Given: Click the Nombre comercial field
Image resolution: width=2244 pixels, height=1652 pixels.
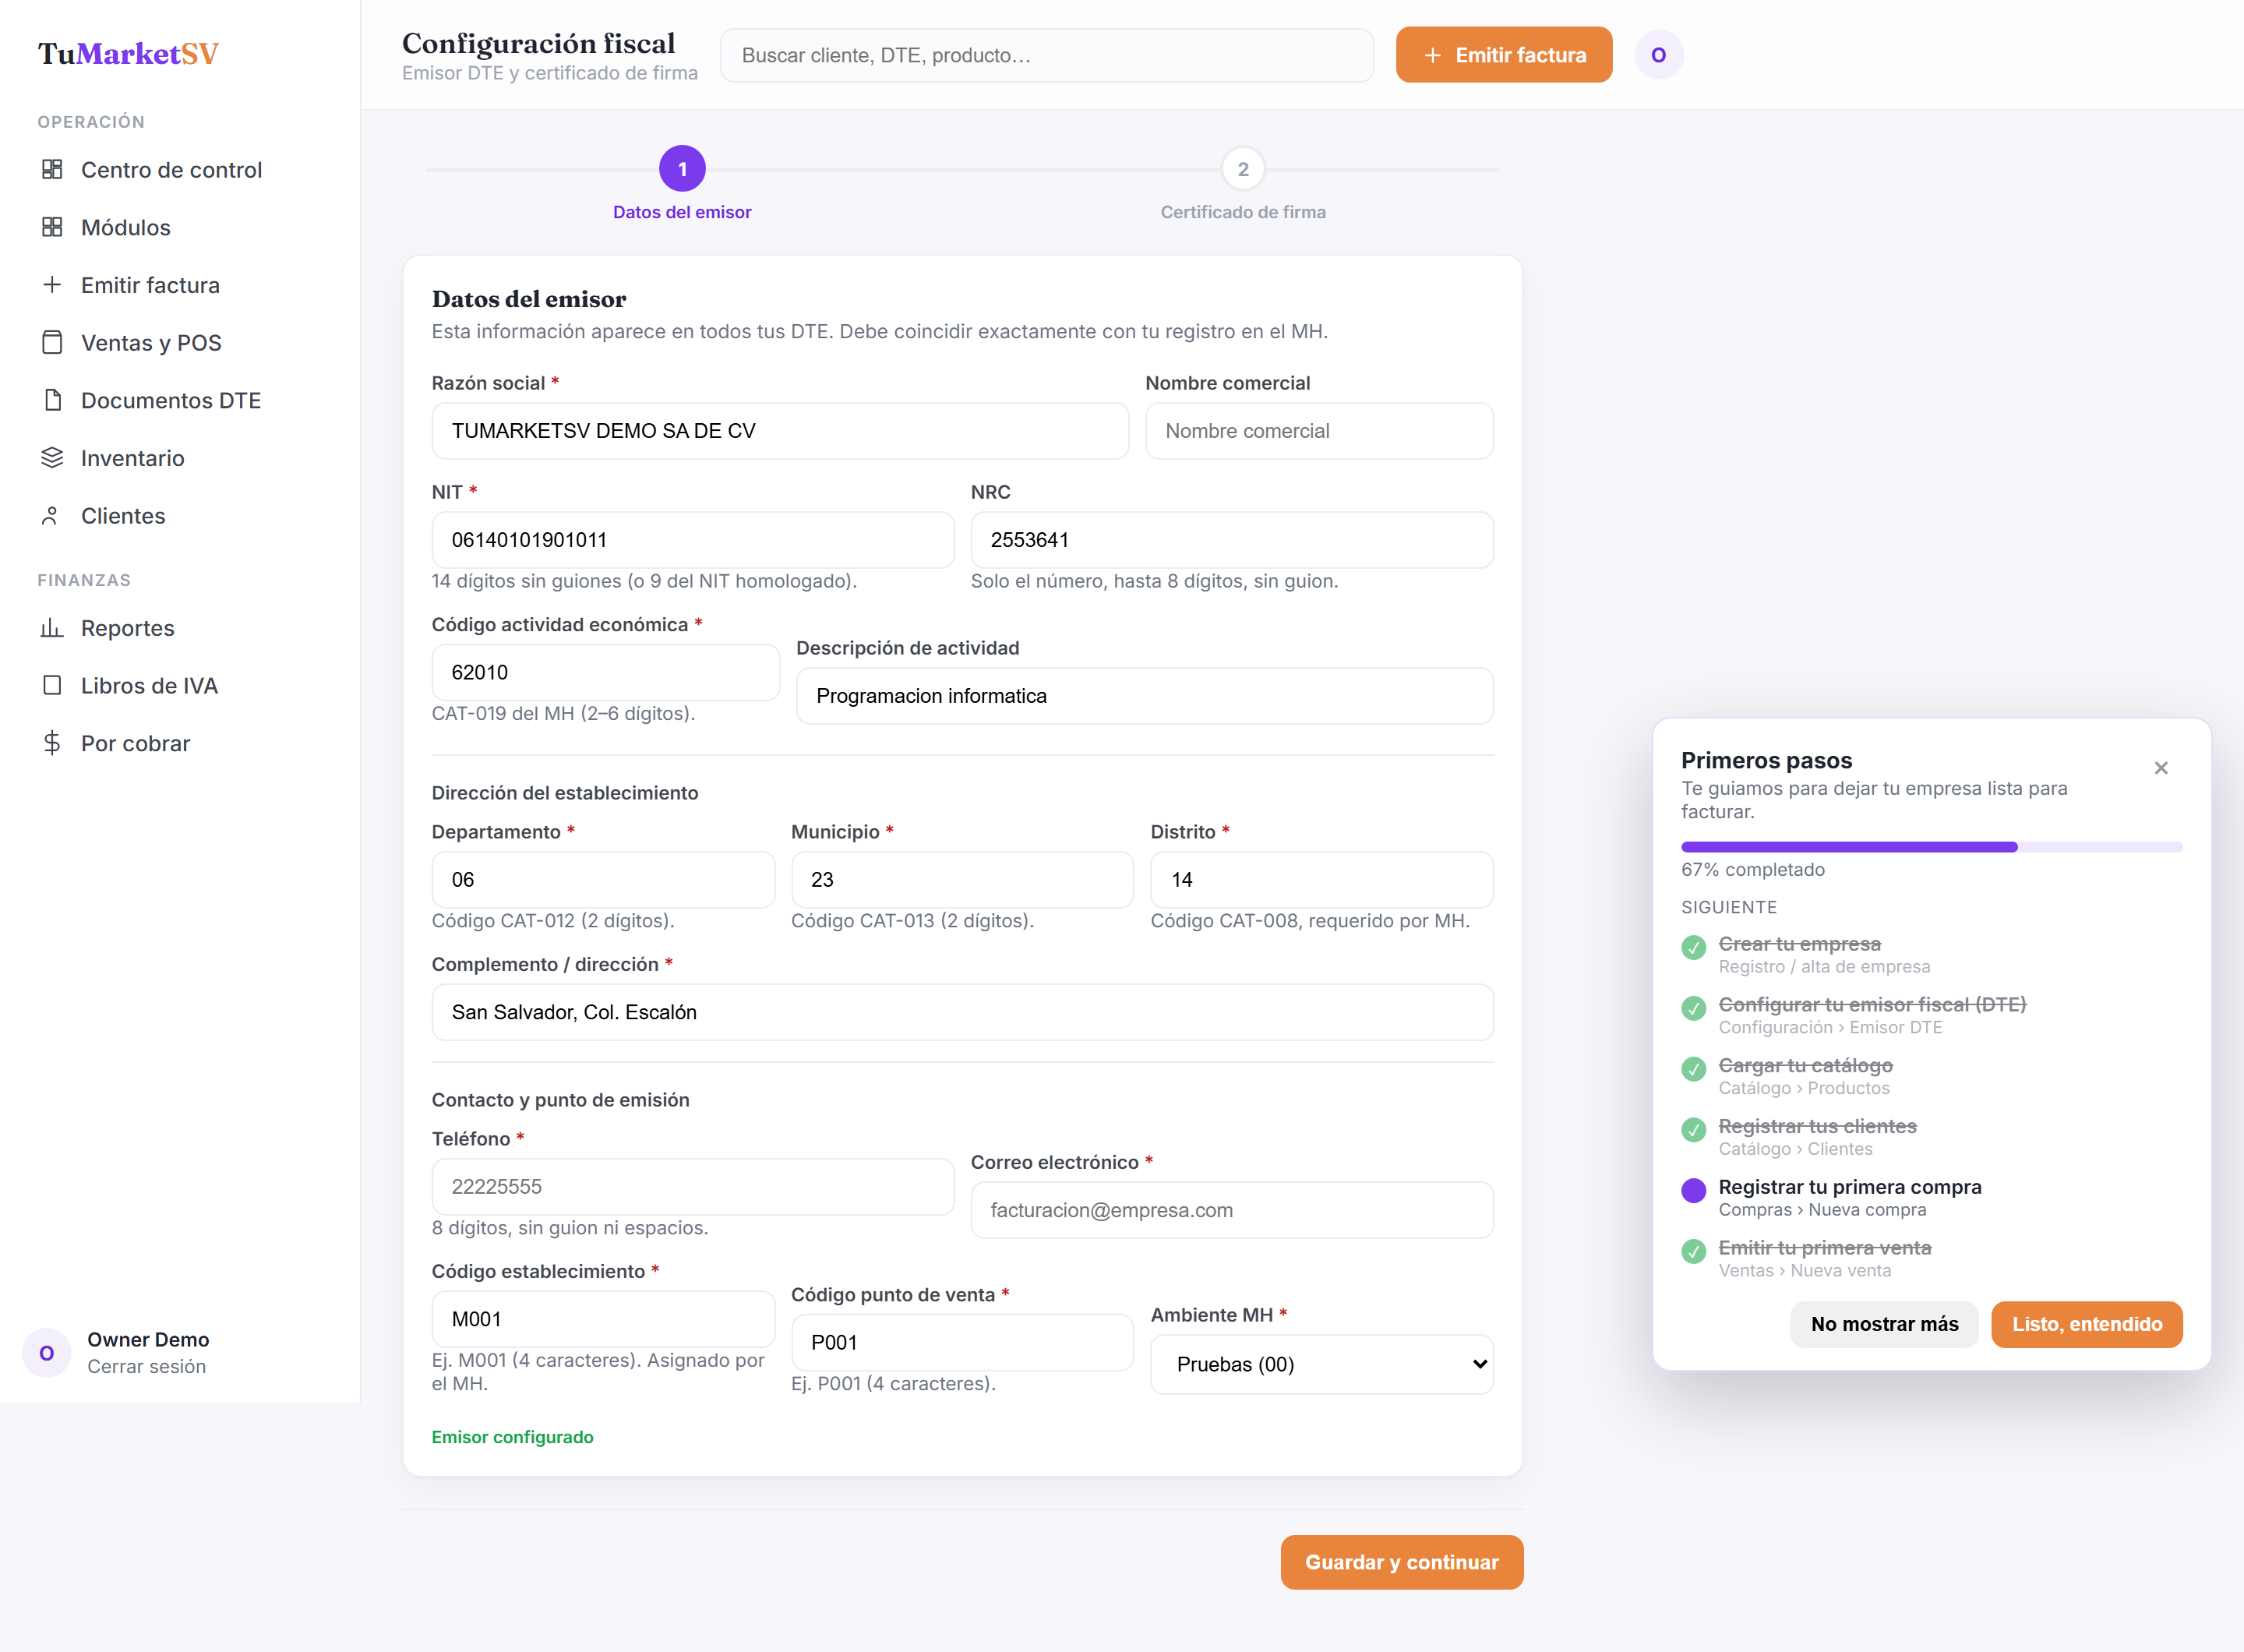Looking at the screenshot, I should [x=1320, y=431].
